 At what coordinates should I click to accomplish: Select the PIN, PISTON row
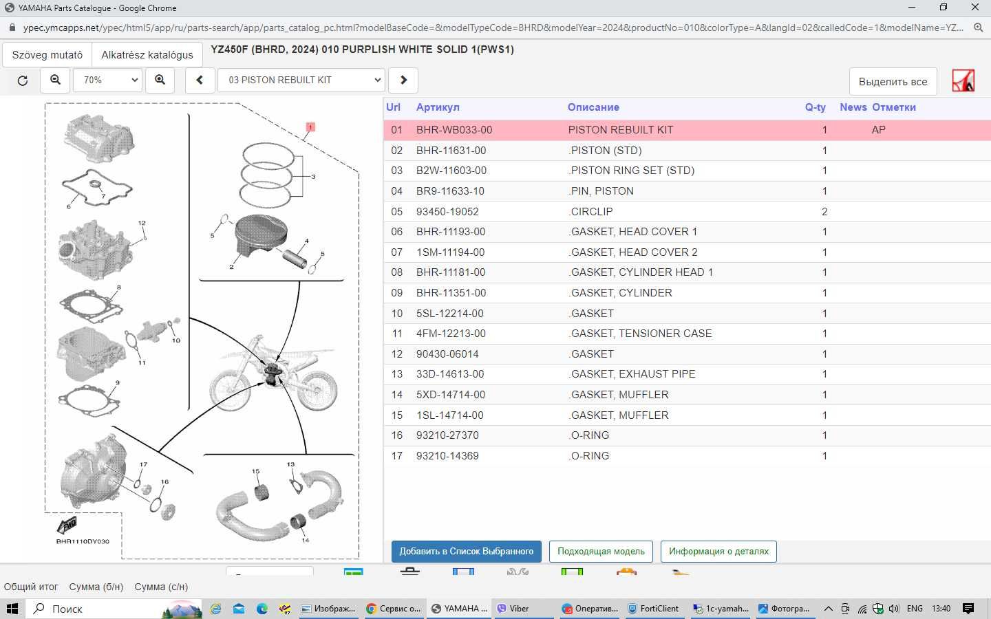click(687, 191)
